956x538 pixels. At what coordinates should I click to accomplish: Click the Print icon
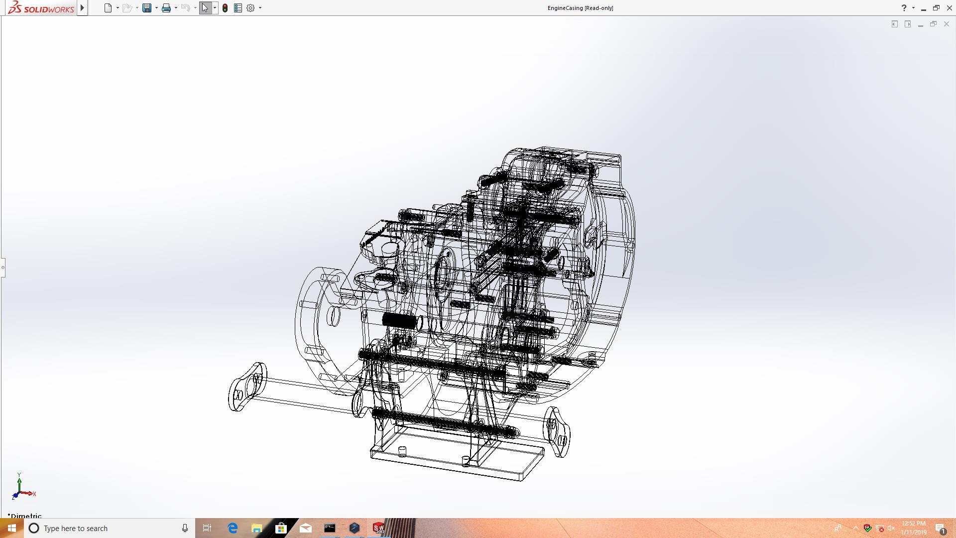166,8
